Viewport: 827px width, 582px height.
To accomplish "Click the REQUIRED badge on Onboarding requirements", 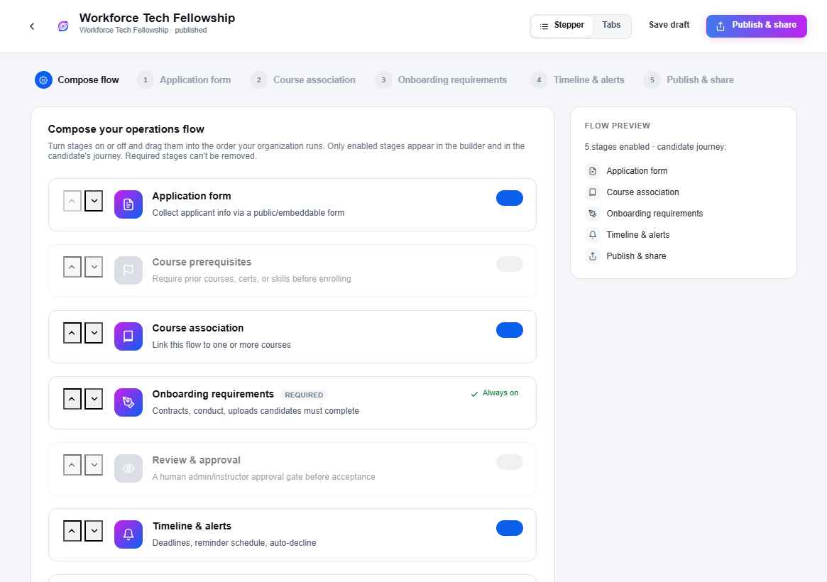I will tap(304, 395).
